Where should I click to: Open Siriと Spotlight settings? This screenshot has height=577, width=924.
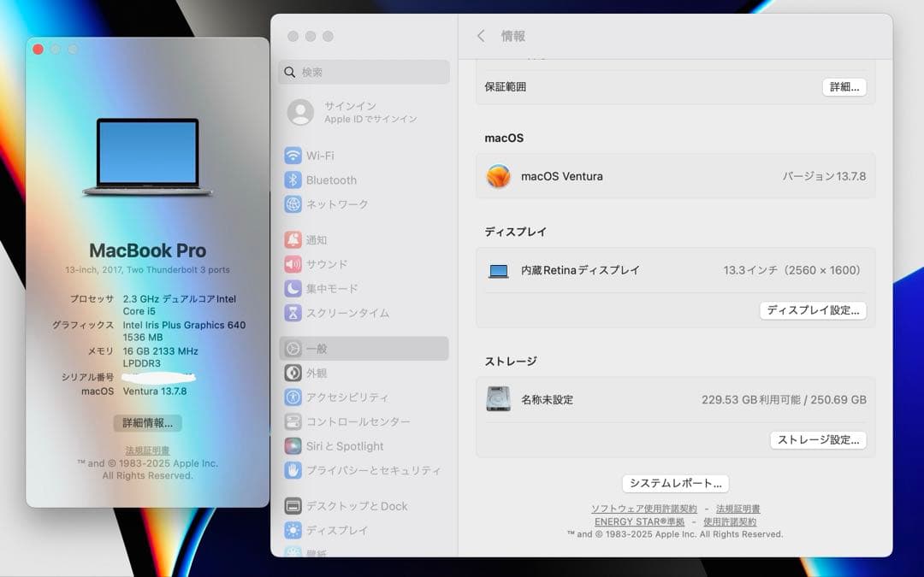tap(346, 445)
